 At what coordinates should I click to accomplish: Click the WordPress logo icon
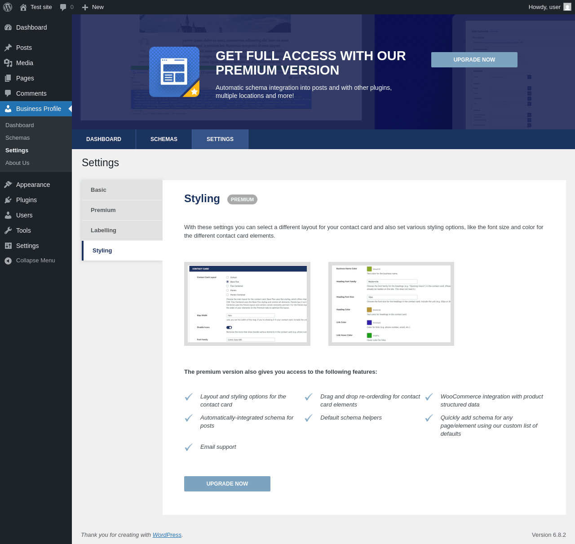[x=8, y=7]
